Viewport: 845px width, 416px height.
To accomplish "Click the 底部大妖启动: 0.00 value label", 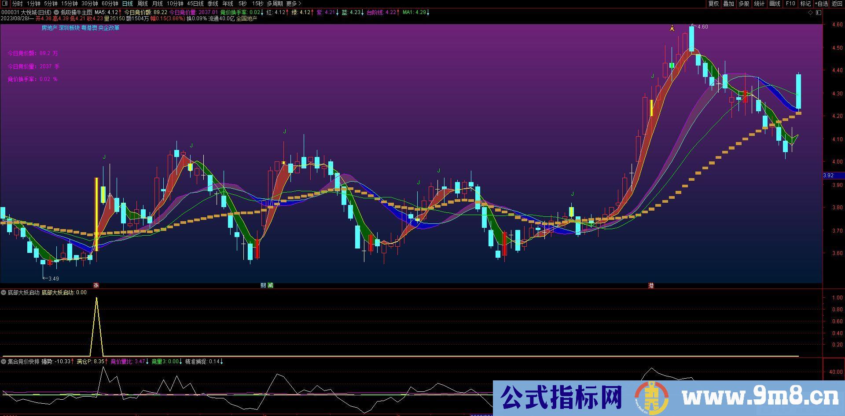I will tap(64, 292).
